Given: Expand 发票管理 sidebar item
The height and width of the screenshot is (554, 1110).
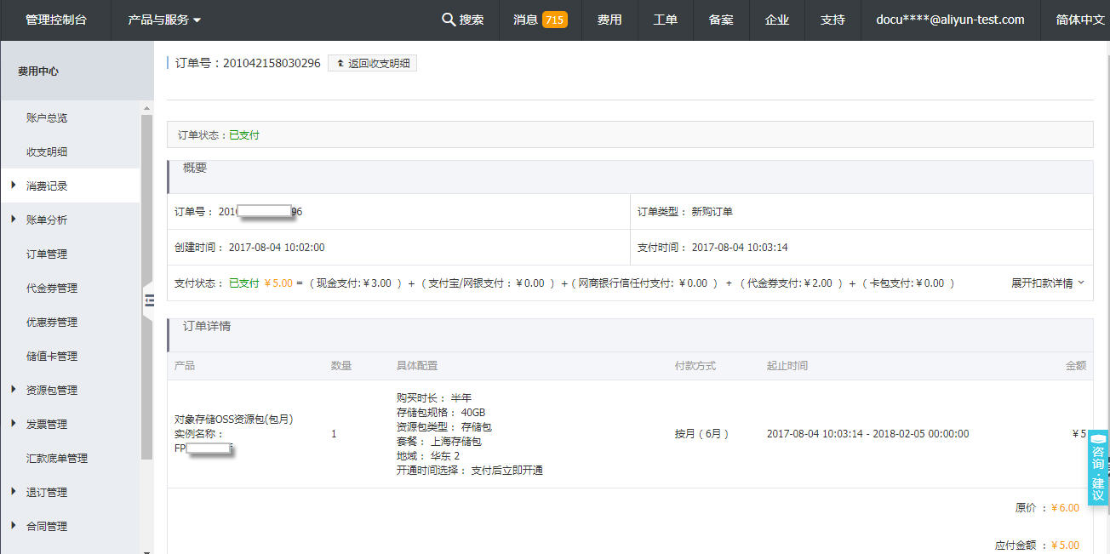Looking at the screenshot, I should [47, 424].
